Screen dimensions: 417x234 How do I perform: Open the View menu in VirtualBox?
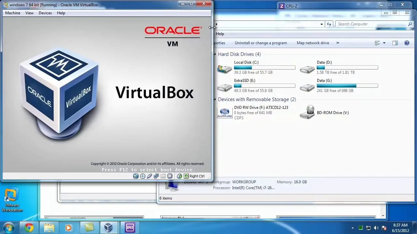click(29, 13)
